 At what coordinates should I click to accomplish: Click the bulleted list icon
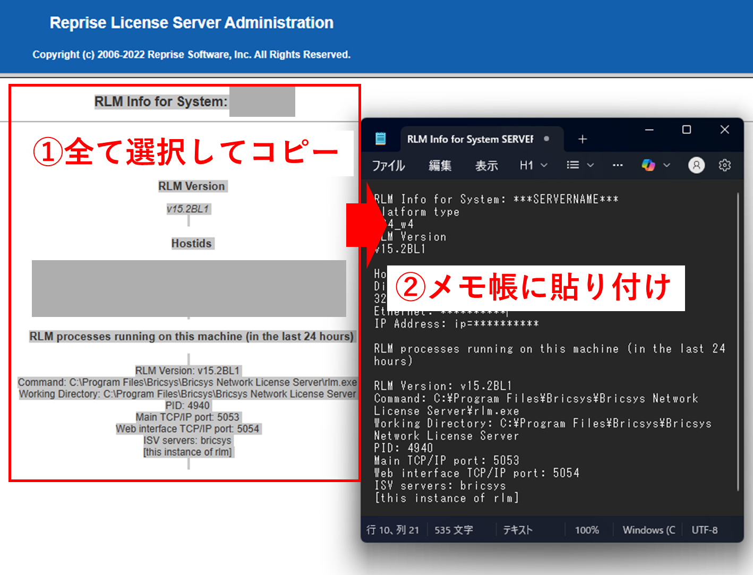pos(573,165)
